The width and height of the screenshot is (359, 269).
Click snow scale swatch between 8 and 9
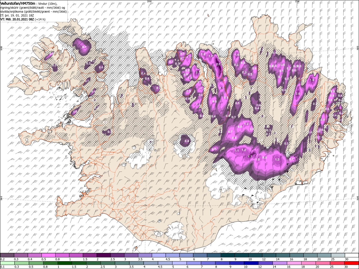click(227, 255)
